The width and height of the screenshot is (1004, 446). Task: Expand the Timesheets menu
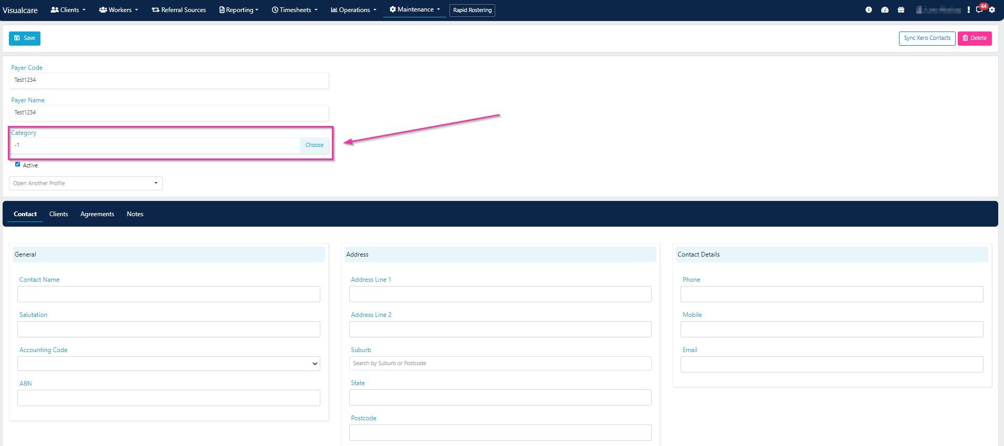pos(295,10)
